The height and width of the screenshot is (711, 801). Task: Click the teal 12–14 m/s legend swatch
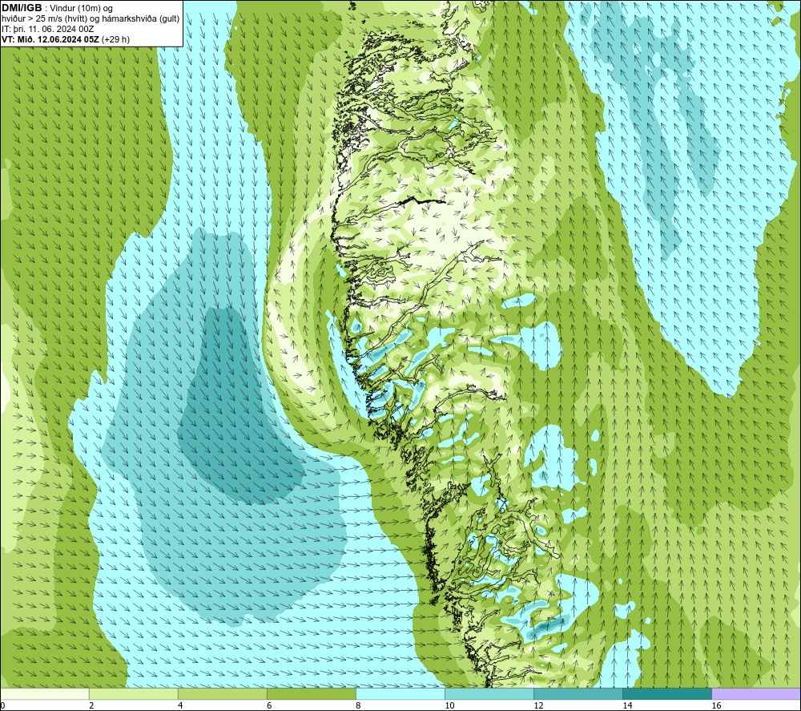(x=578, y=694)
